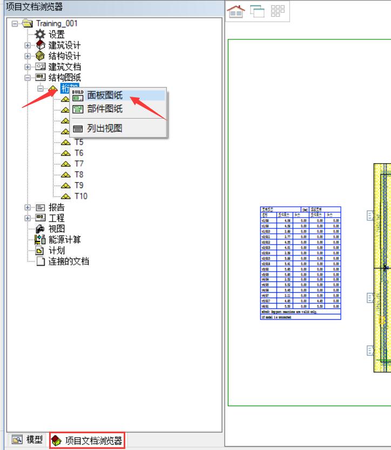Switch to the 模型 tab
Image resolution: width=391 pixels, height=450 pixels.
[28, 439]
